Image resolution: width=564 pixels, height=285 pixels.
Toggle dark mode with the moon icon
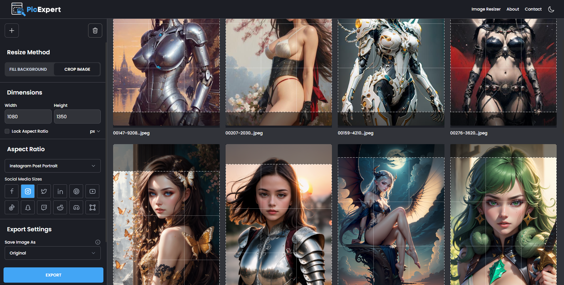(x=551, y=9)
